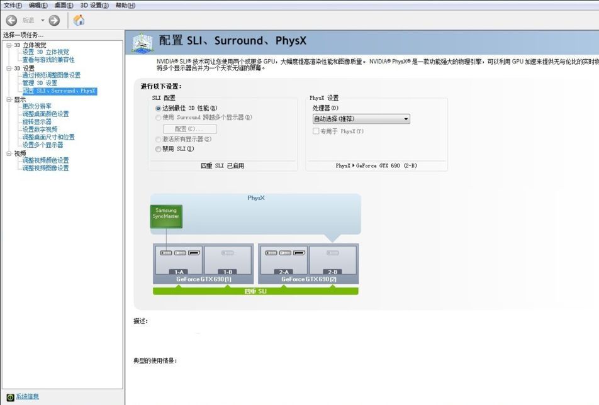The width and height of the screenshot is (599, 405).
Task: Select 达到最佳 3D 性能 radio button
Action: (x=158, y=108)
